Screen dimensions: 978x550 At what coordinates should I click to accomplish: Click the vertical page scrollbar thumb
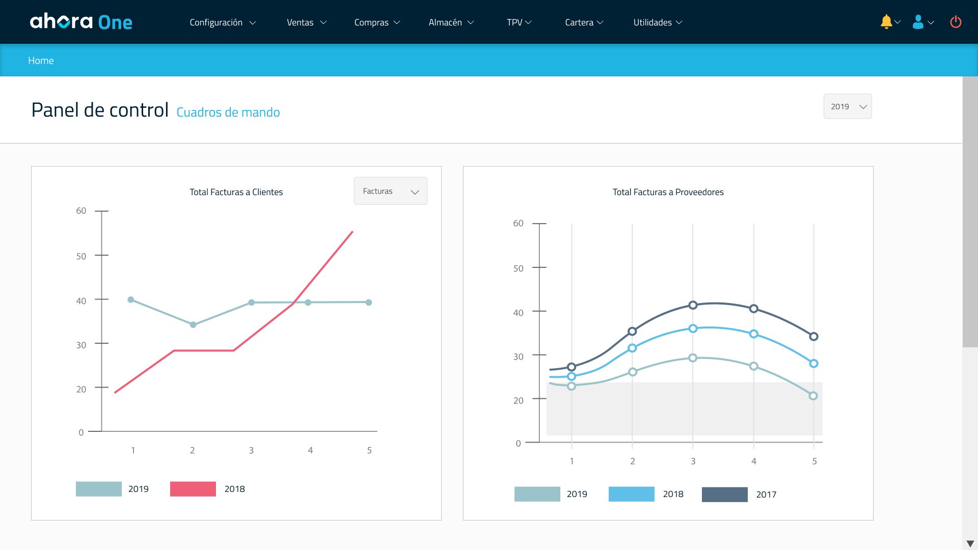(970, 212)
